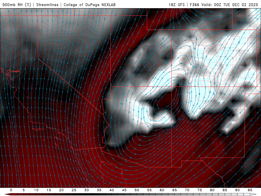Select the "95" humidity legend label
Viewport: 261px width, 196px height.
(x=250, y=190)
